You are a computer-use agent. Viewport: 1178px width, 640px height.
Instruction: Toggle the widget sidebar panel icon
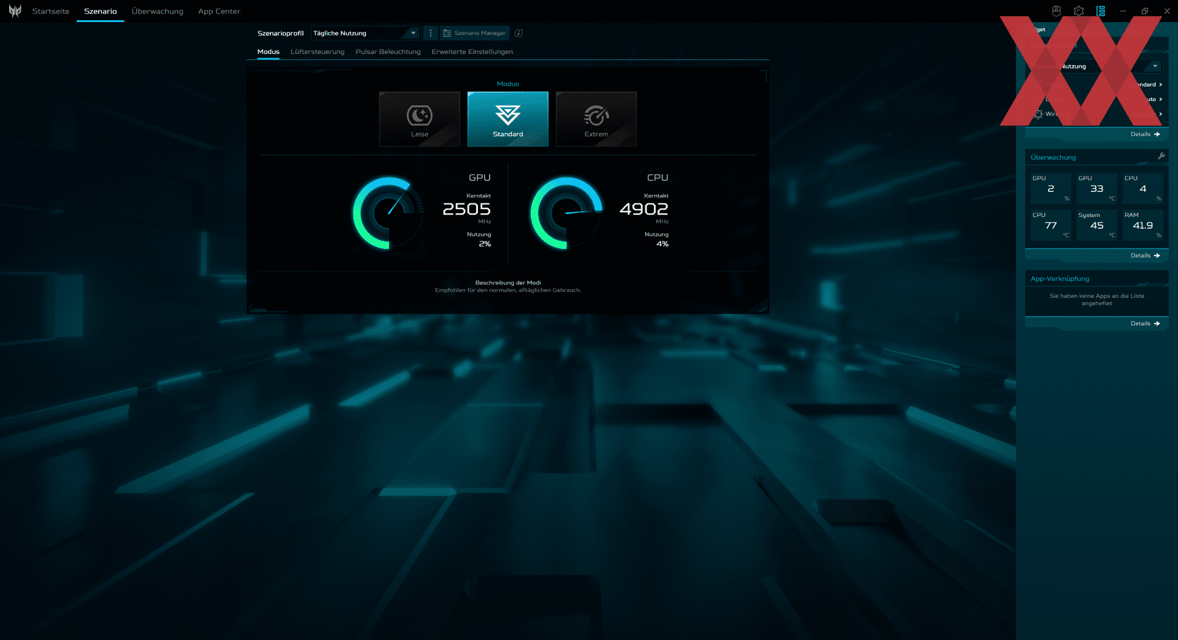tap(1101, 11)
